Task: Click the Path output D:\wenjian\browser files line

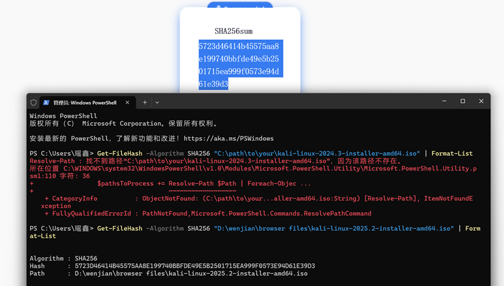Action: coord(168,273)
